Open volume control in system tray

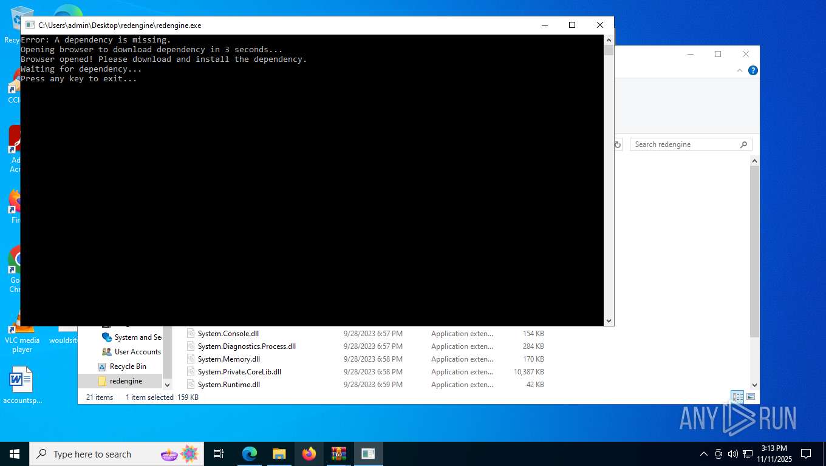click(x=732, y=454)
